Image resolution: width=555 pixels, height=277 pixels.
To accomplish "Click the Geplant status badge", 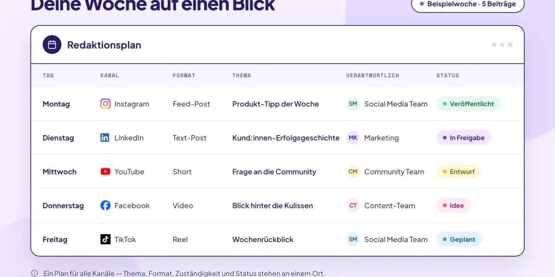I will (x=459, y=239).
